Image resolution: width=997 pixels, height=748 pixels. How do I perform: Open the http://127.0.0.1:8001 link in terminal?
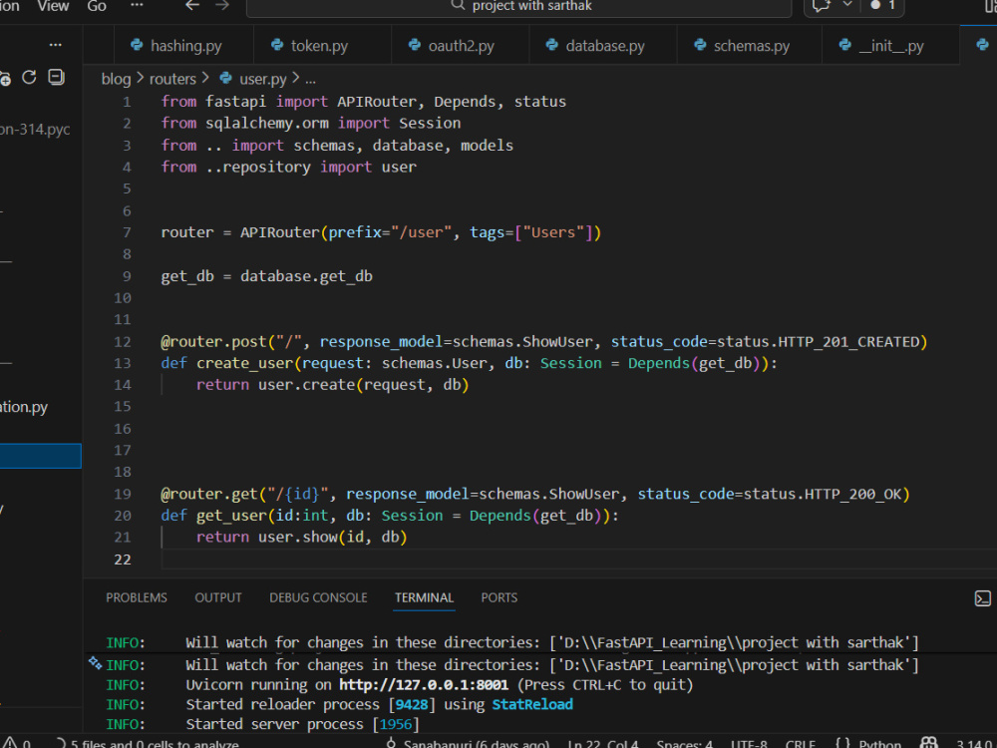pos(424,685)
